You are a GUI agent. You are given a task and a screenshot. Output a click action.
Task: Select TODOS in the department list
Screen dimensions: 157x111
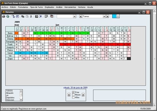pos(9,91)
